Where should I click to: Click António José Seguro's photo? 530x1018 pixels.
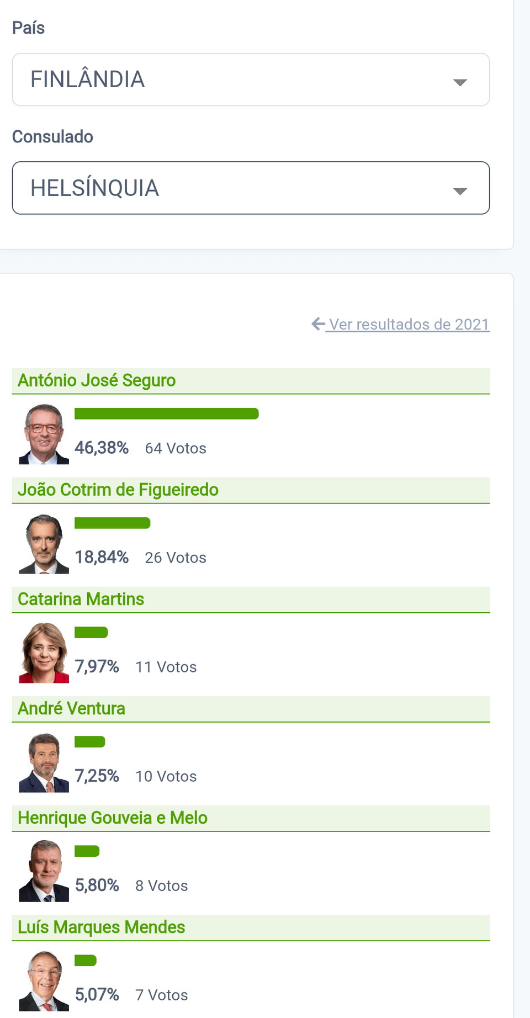click(44, 434)
